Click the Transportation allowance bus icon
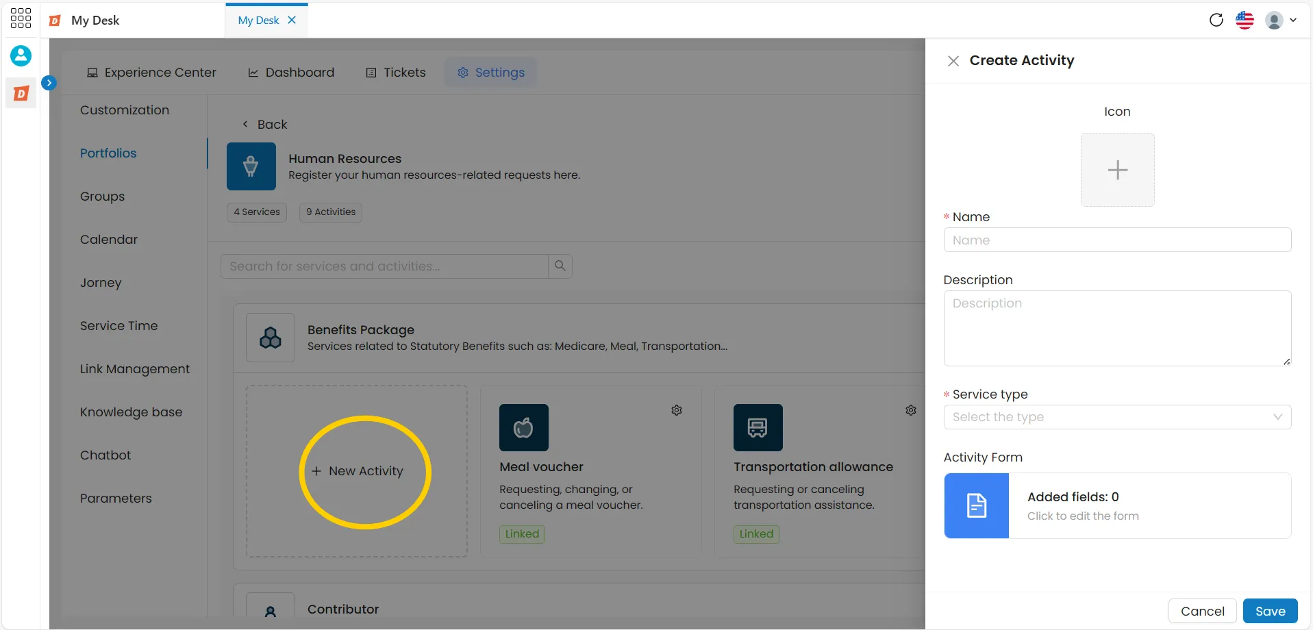The height and width of the screenshot is (630, 1313). point(758,427)
